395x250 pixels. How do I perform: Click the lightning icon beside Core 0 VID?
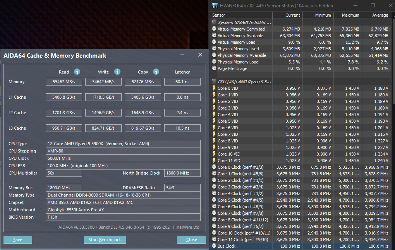[x=214, y=88]
